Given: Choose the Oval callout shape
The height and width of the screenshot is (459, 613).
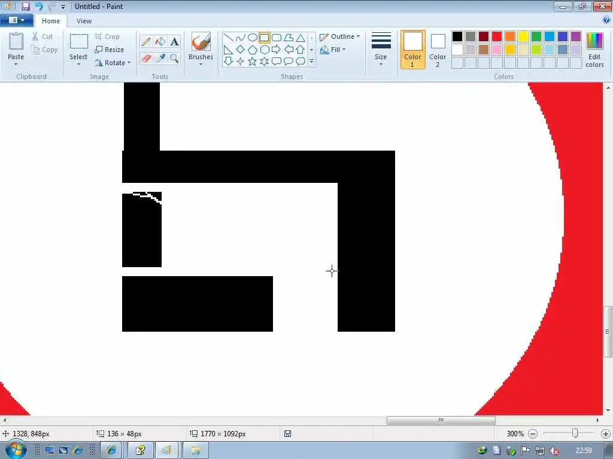Looking at the screenshot, I should click(x=289, y=62).
